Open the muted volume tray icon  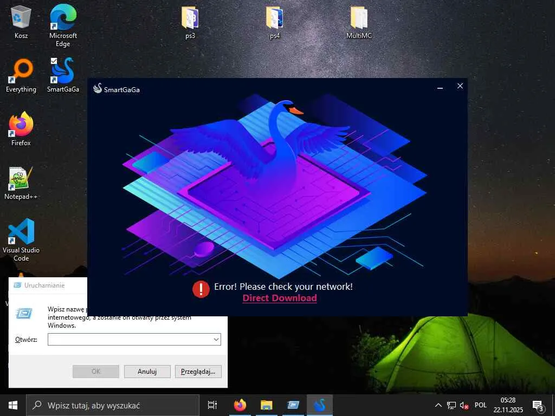point(464,405)
